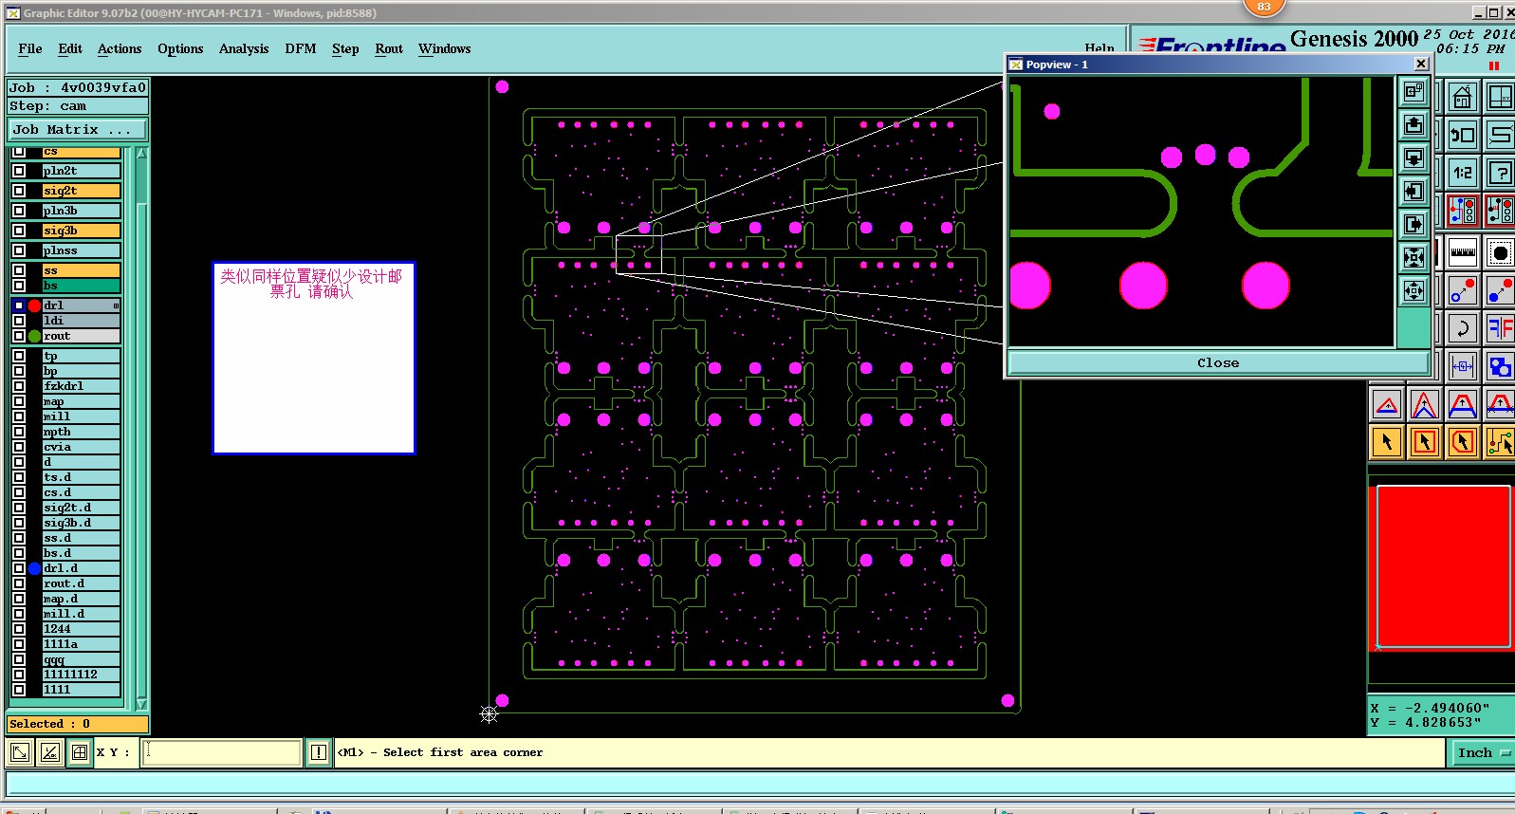Viewport: 1515px width, 814px height.
Task: Toggle the sig2t layer checkbox
Action: [x=19, y=191]
